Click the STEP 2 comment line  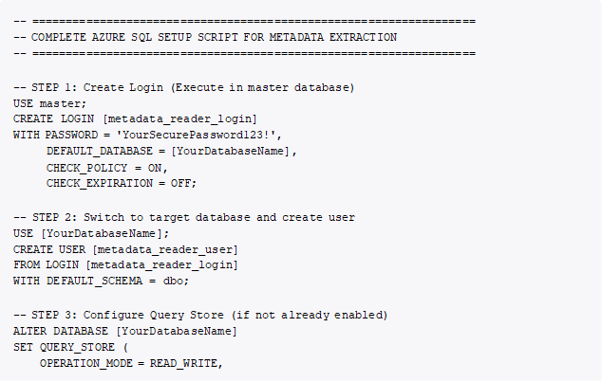pos(184,217)
